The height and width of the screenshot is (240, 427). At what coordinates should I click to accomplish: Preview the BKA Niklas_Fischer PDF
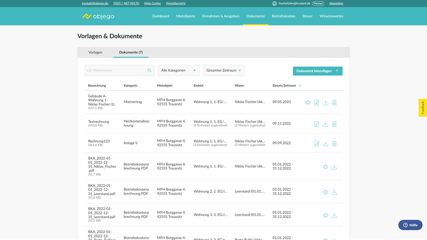pyautogui.click(x=326, y=167)
